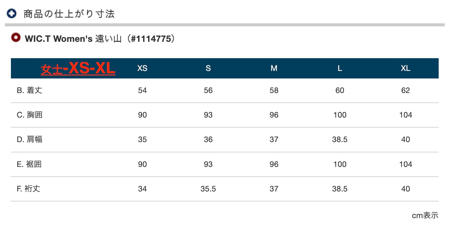Select the L size column header
The image size is (452, 226).
[x=340, y=68]
